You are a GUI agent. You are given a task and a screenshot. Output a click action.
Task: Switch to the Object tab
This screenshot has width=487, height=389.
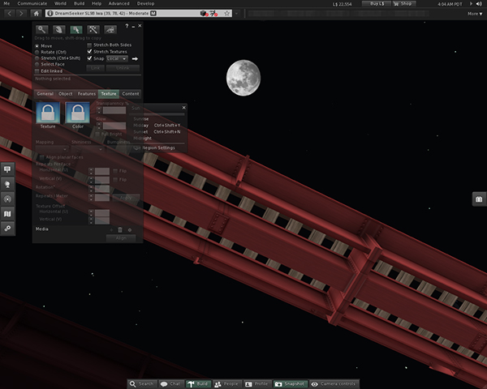(66, 94)
